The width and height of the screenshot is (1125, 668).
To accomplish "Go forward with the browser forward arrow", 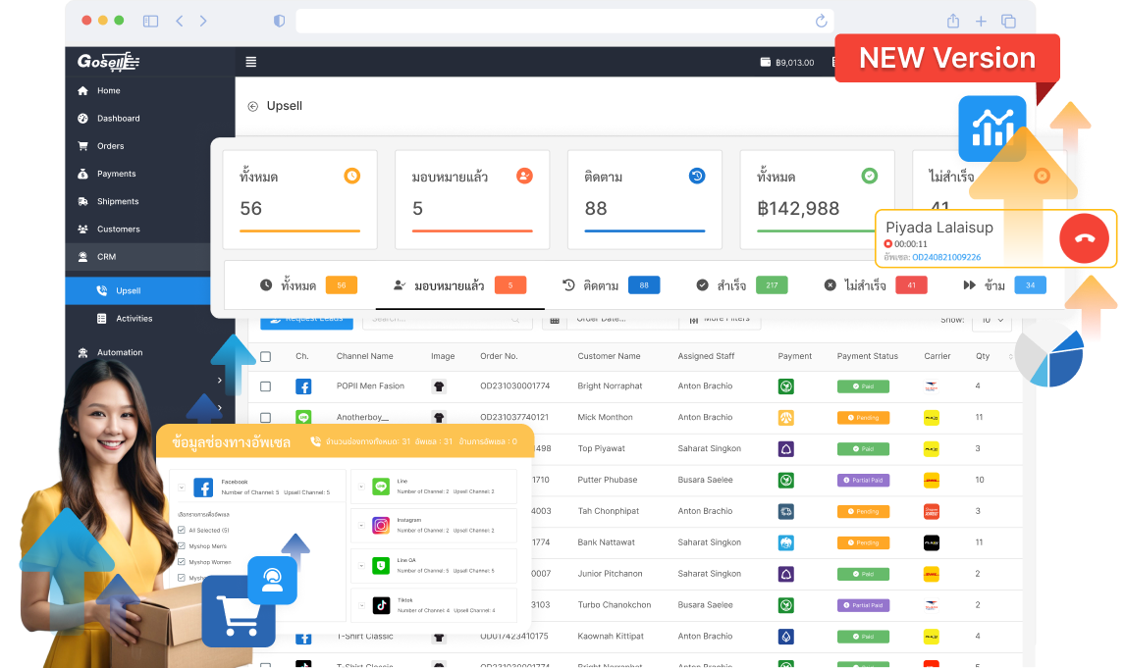I will [204, 21].
